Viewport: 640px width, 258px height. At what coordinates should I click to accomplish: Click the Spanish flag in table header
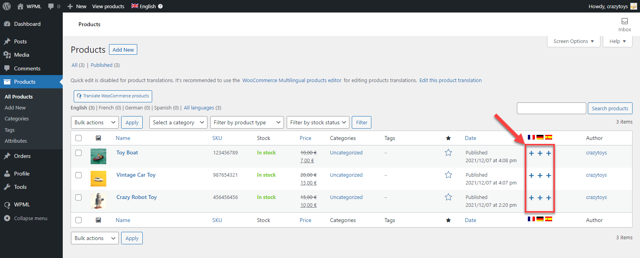pyautogui.click(x=549, y=137)
